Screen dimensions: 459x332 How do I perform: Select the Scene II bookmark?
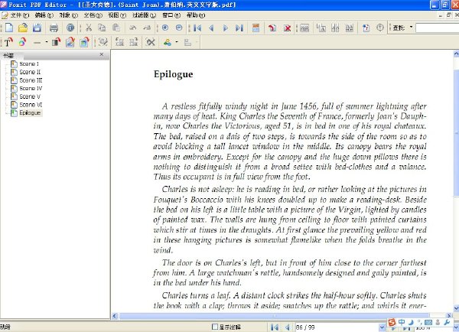click(x=30, y=72)
